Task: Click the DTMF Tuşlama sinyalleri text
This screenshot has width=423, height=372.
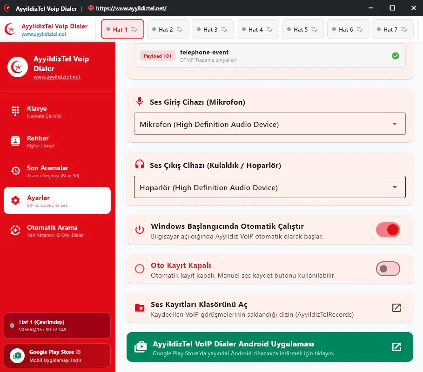Action: coord(208,60)
